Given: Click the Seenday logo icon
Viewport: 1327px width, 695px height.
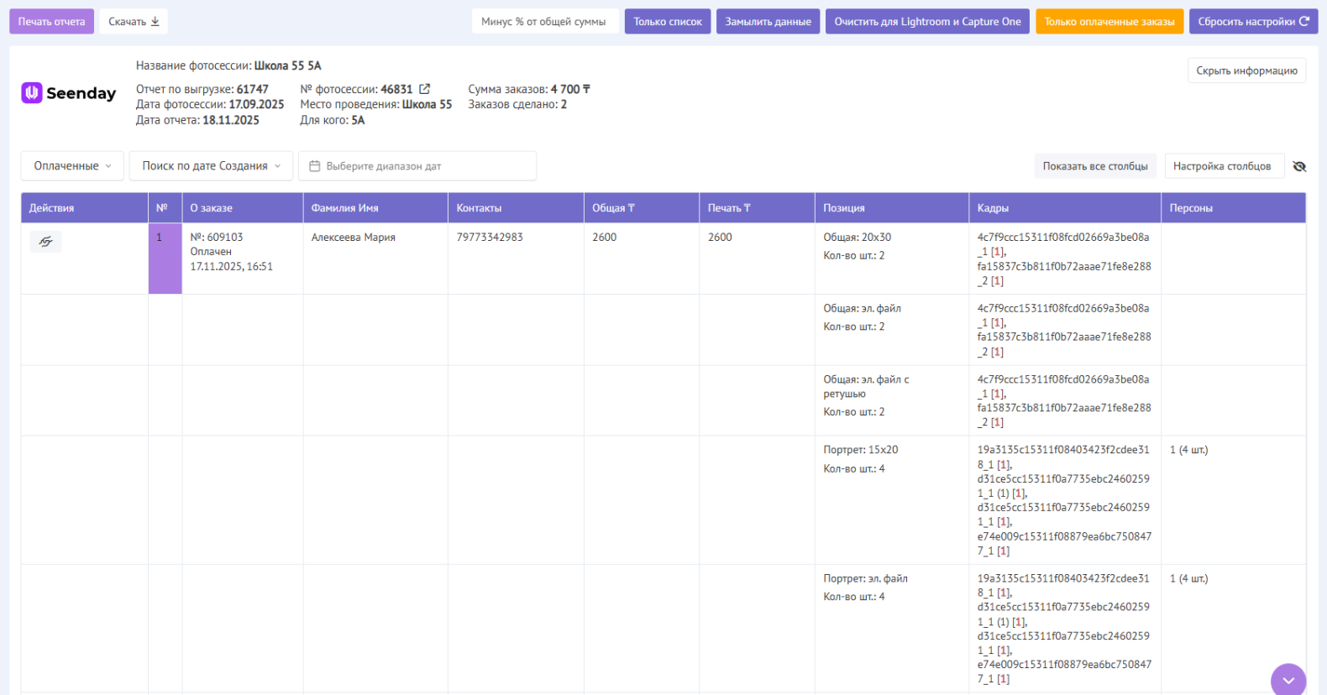Looking at the screenshot, I should pos(32,93).
